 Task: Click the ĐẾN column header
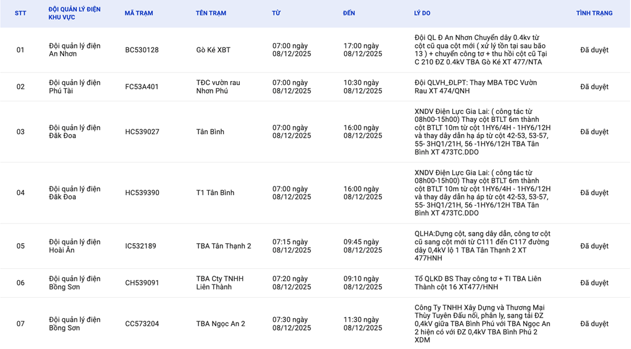(x=349, y=14)
